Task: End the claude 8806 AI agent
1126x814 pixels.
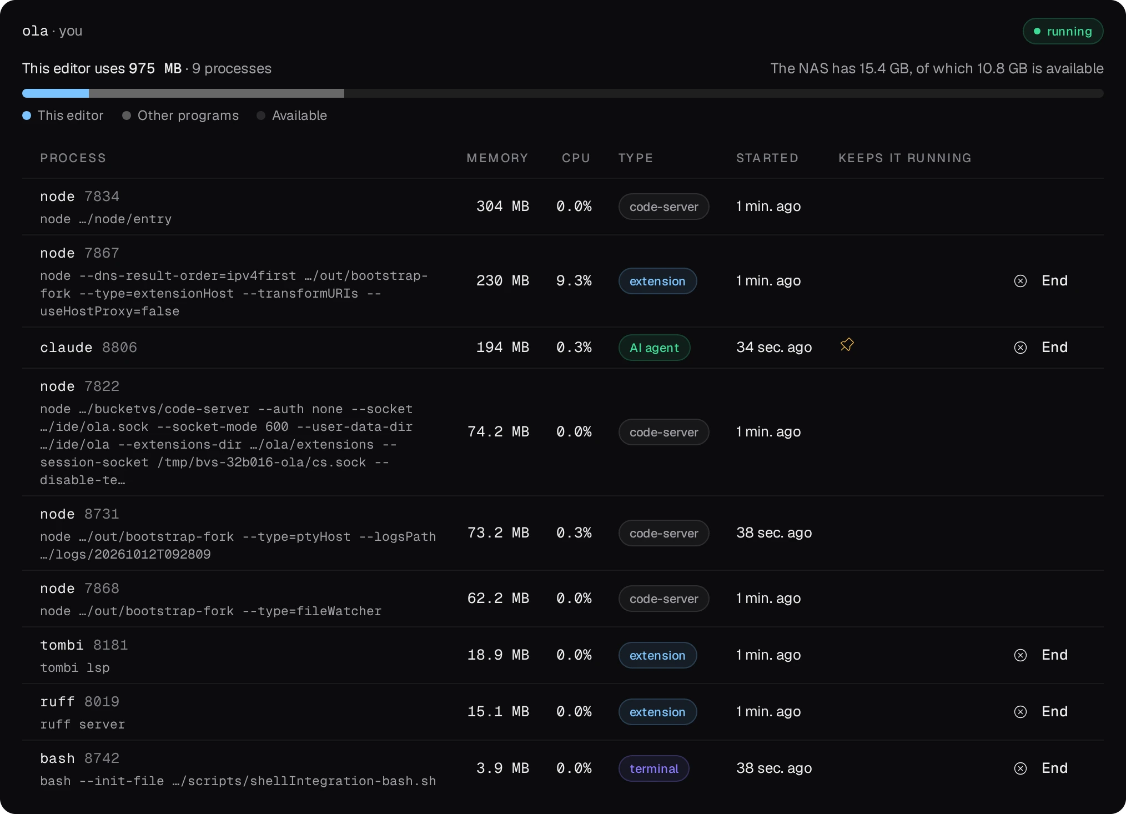Action: (1041, 348)
